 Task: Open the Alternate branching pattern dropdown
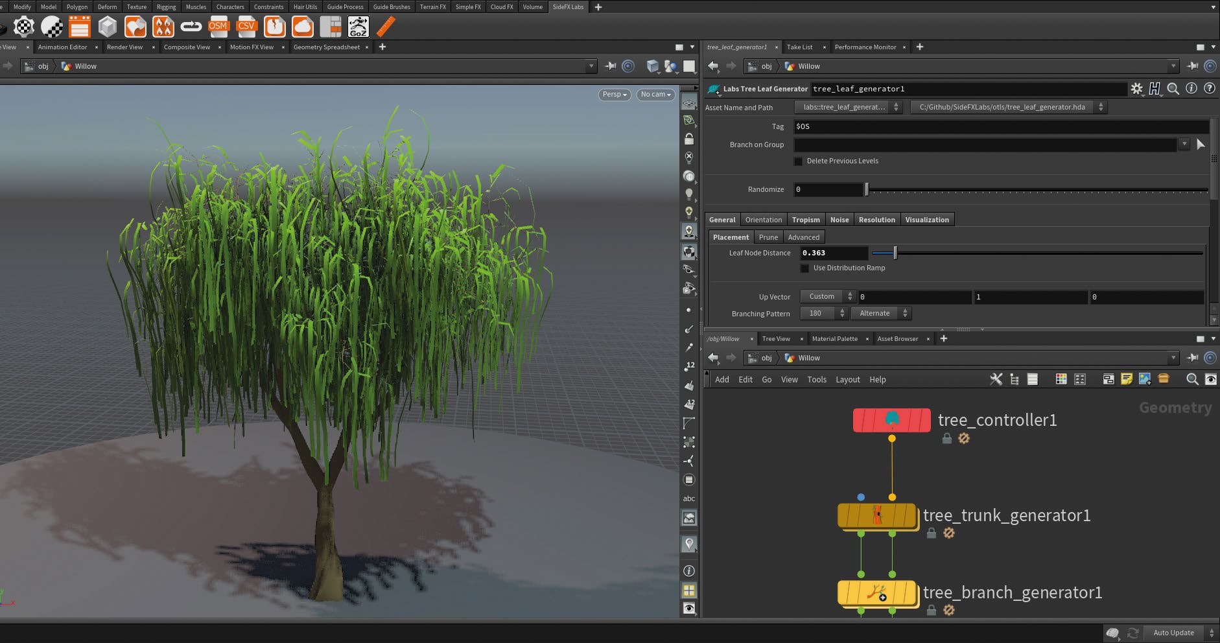(x=881, y=313)
